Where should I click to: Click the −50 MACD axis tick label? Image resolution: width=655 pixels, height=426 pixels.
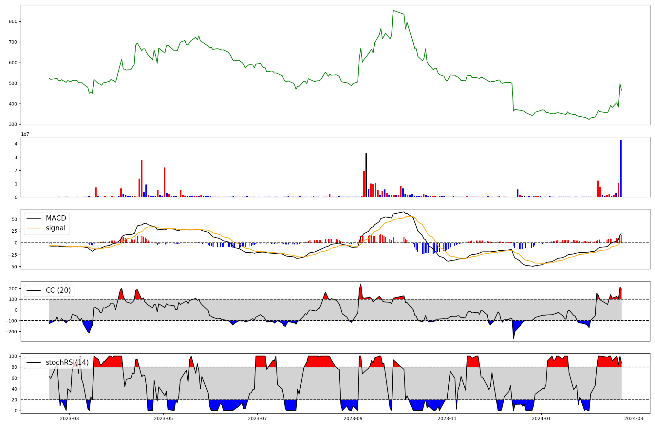(13, 267)
